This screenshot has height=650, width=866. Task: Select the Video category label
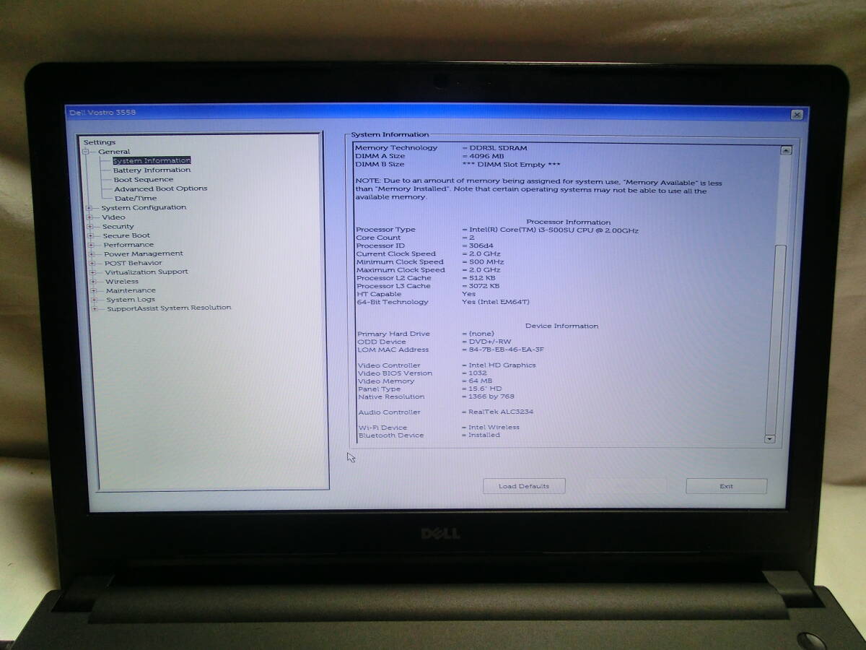pos(113,217)
